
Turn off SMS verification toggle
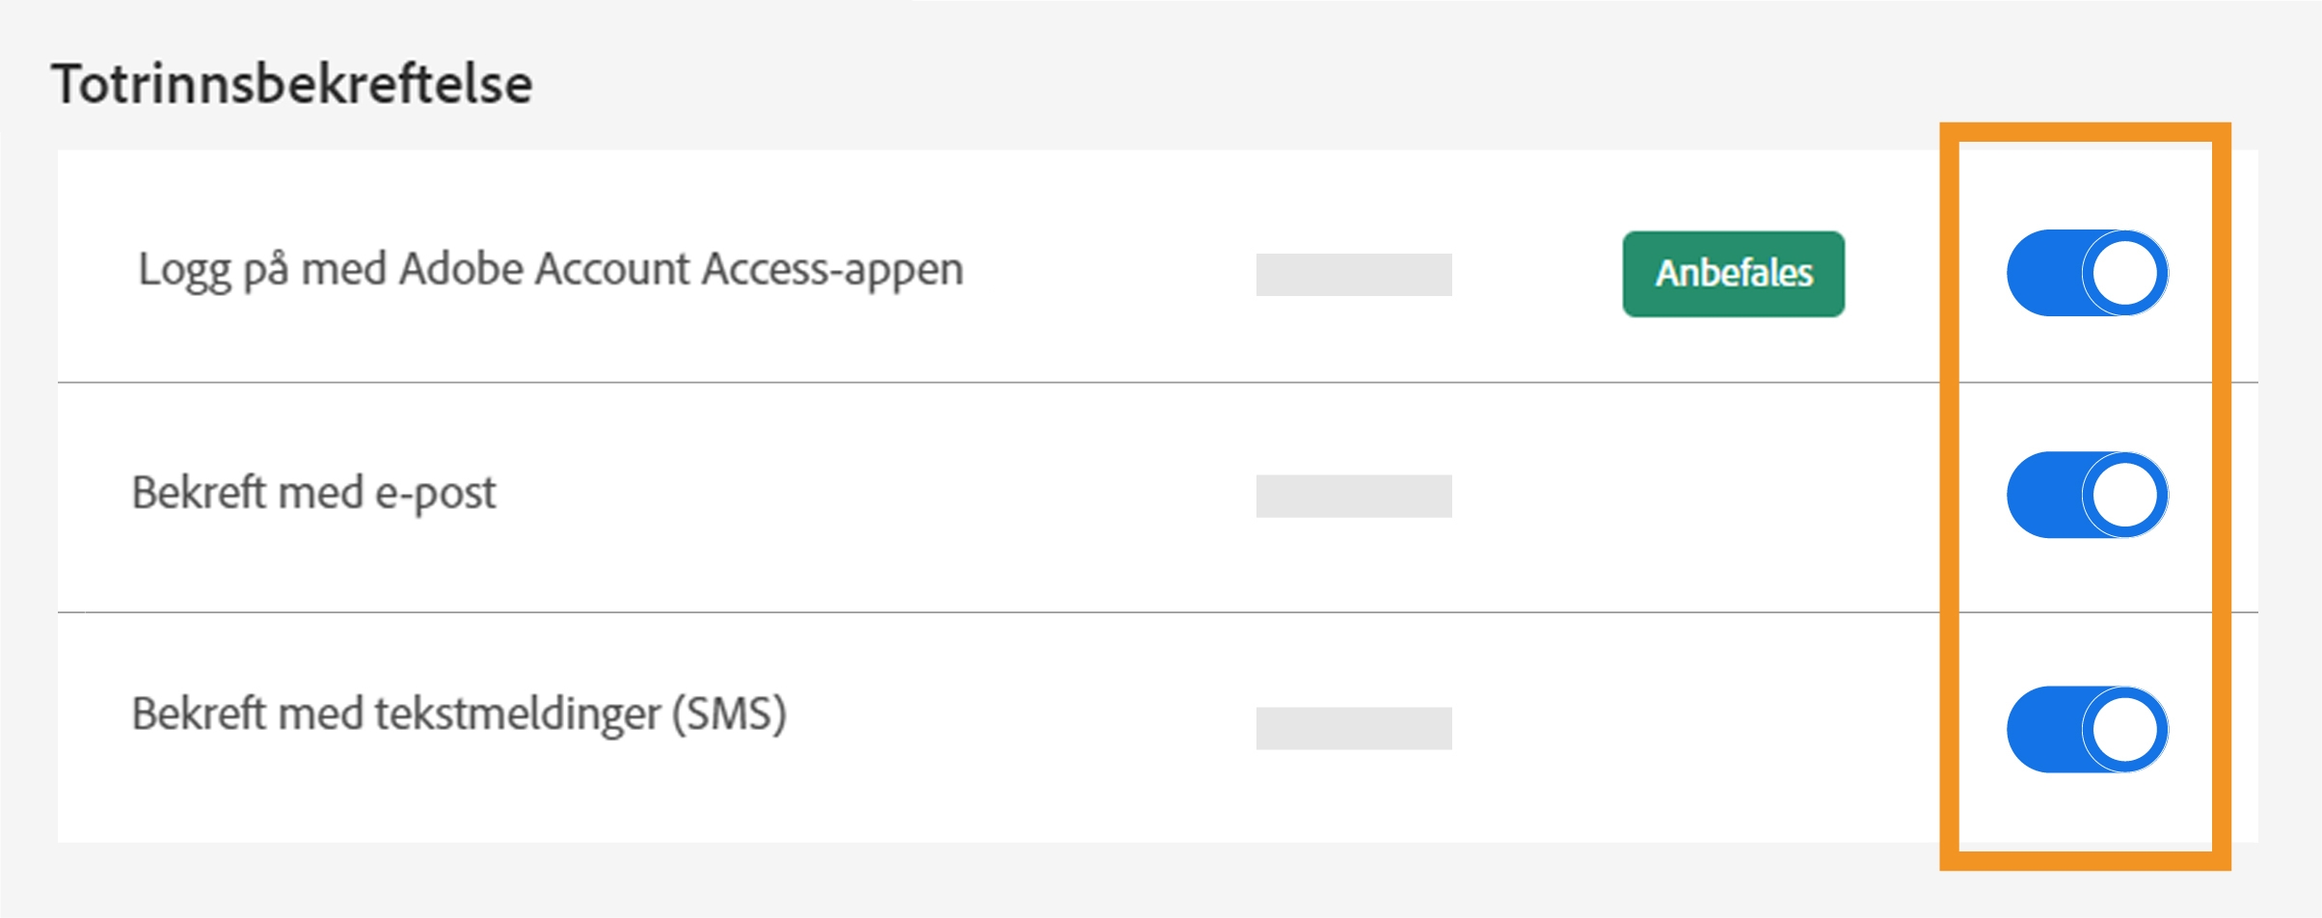(x=2087, y=729)
